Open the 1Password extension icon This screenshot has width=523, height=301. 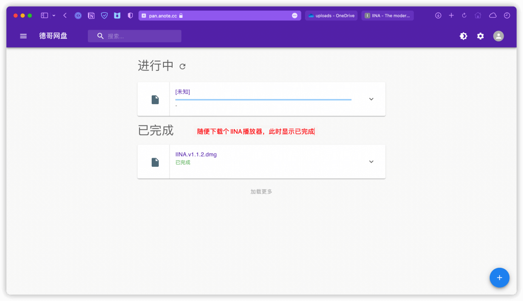click(78, 15)
